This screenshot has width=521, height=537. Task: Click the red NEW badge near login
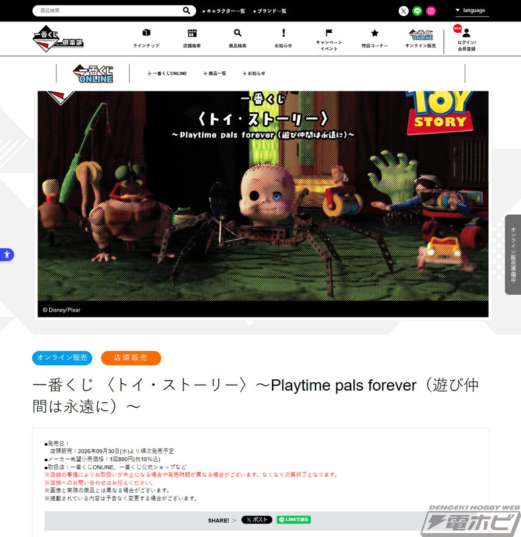pos(457,28)
